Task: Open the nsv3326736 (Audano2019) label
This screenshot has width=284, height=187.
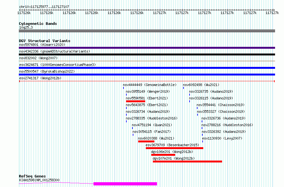Action: click(223, 118)
